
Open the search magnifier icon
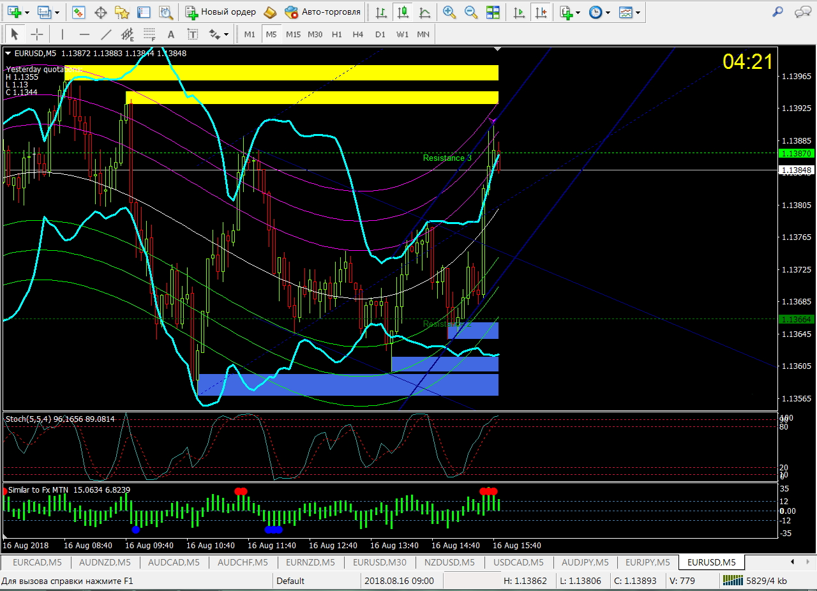[x=777, y=12]
